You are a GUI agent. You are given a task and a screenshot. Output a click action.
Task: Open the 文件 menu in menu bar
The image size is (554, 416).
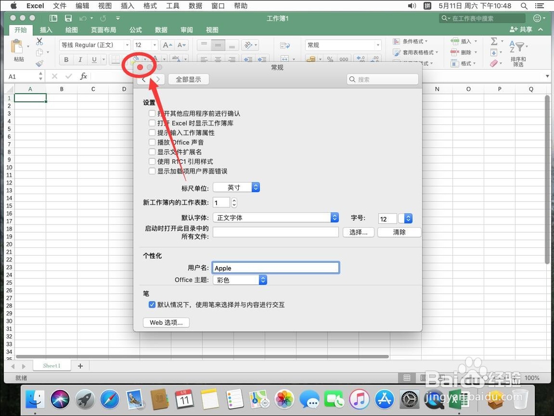(60, 6)
